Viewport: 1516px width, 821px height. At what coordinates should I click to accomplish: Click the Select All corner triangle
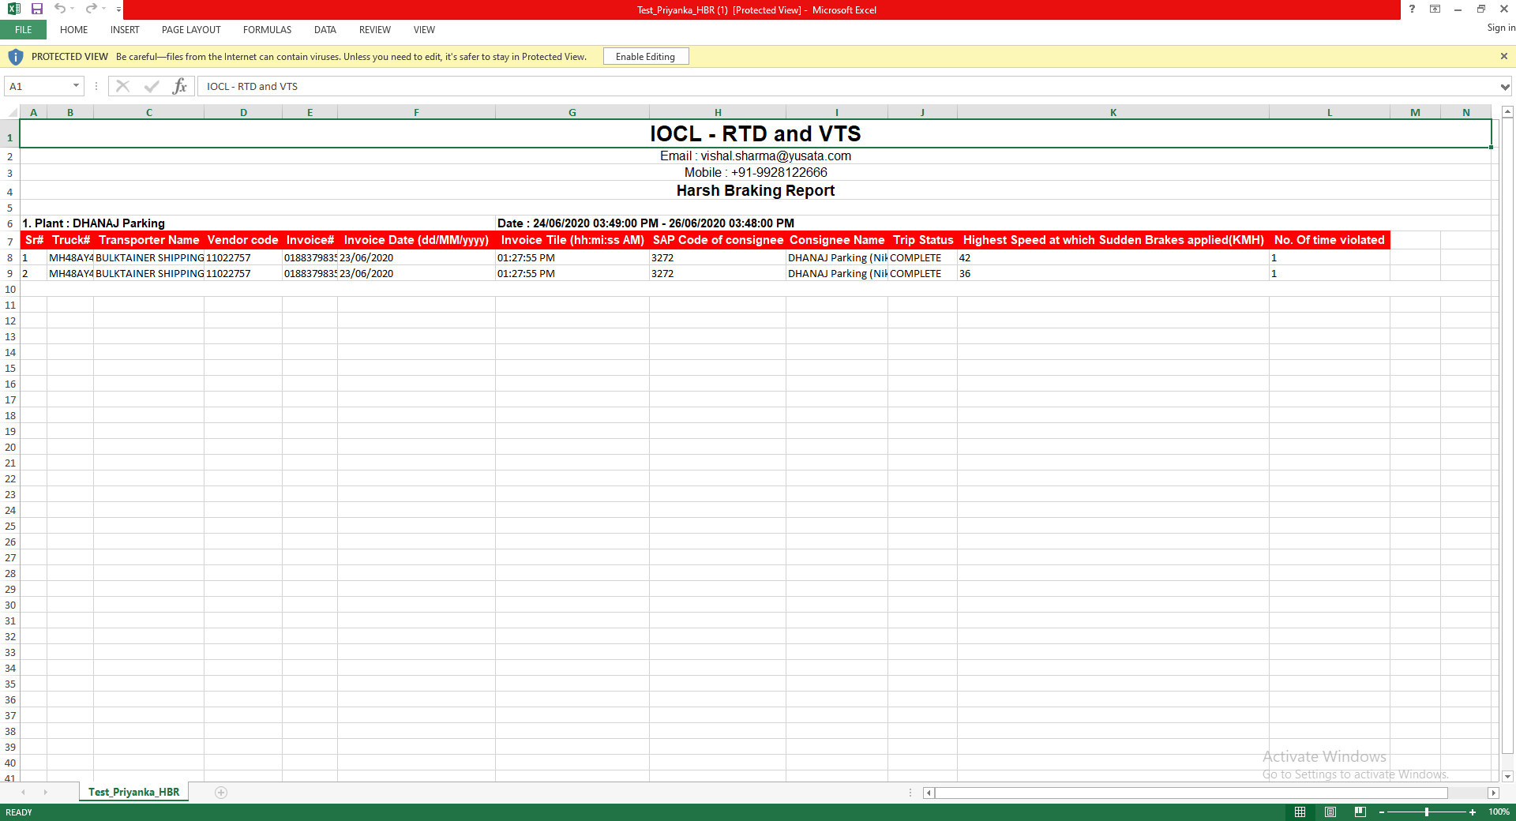pyautogui.click(x=10, y=112)
